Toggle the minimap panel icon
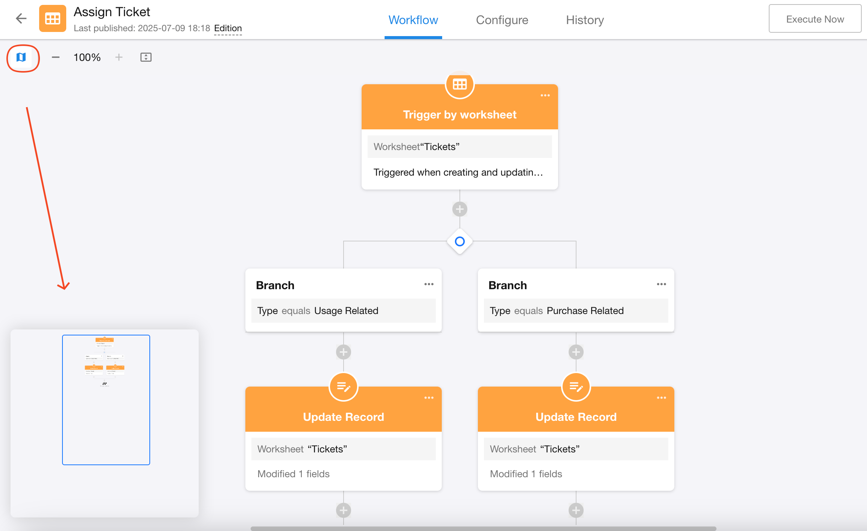This screenshot has width=867, height=531. (21, 58)
